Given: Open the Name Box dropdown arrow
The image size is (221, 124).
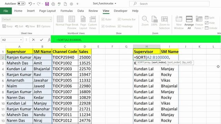Looking at the screenshot, I should pos(21,40).
